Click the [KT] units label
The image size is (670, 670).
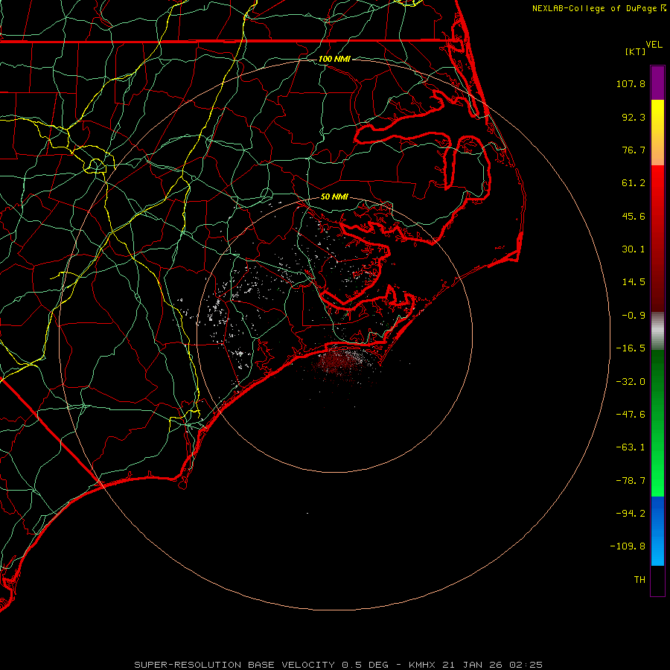pyautogui.click(x=636, y=51)
